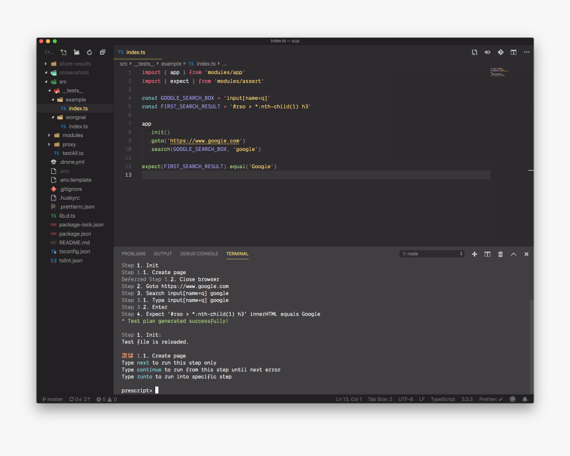Image resolution: width=570 pixels, height=456 pixels.
Task: Click the '__tests__' breadcrumb segment
Action: point(144,64)
